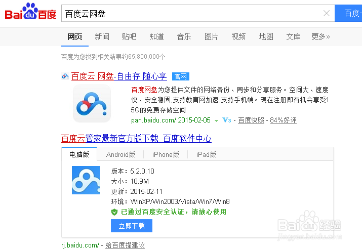The height and width of the screenshot is (249, 362).
Task: Go to the 文库 tab
Action: pyautogui.click(x=294, y=37)
